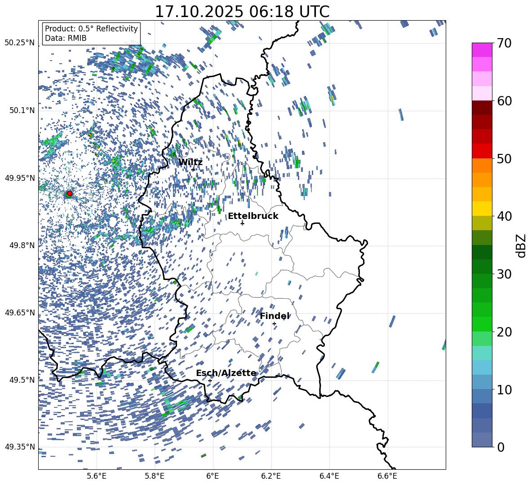The height and width of the screenshot is (485, 532).
Task: Pick the yellow 40 dBZ colorbar segment
Action: pos(482,209)
